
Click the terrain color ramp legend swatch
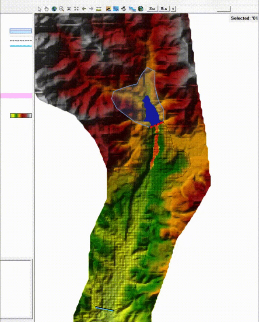click(21, 116)
